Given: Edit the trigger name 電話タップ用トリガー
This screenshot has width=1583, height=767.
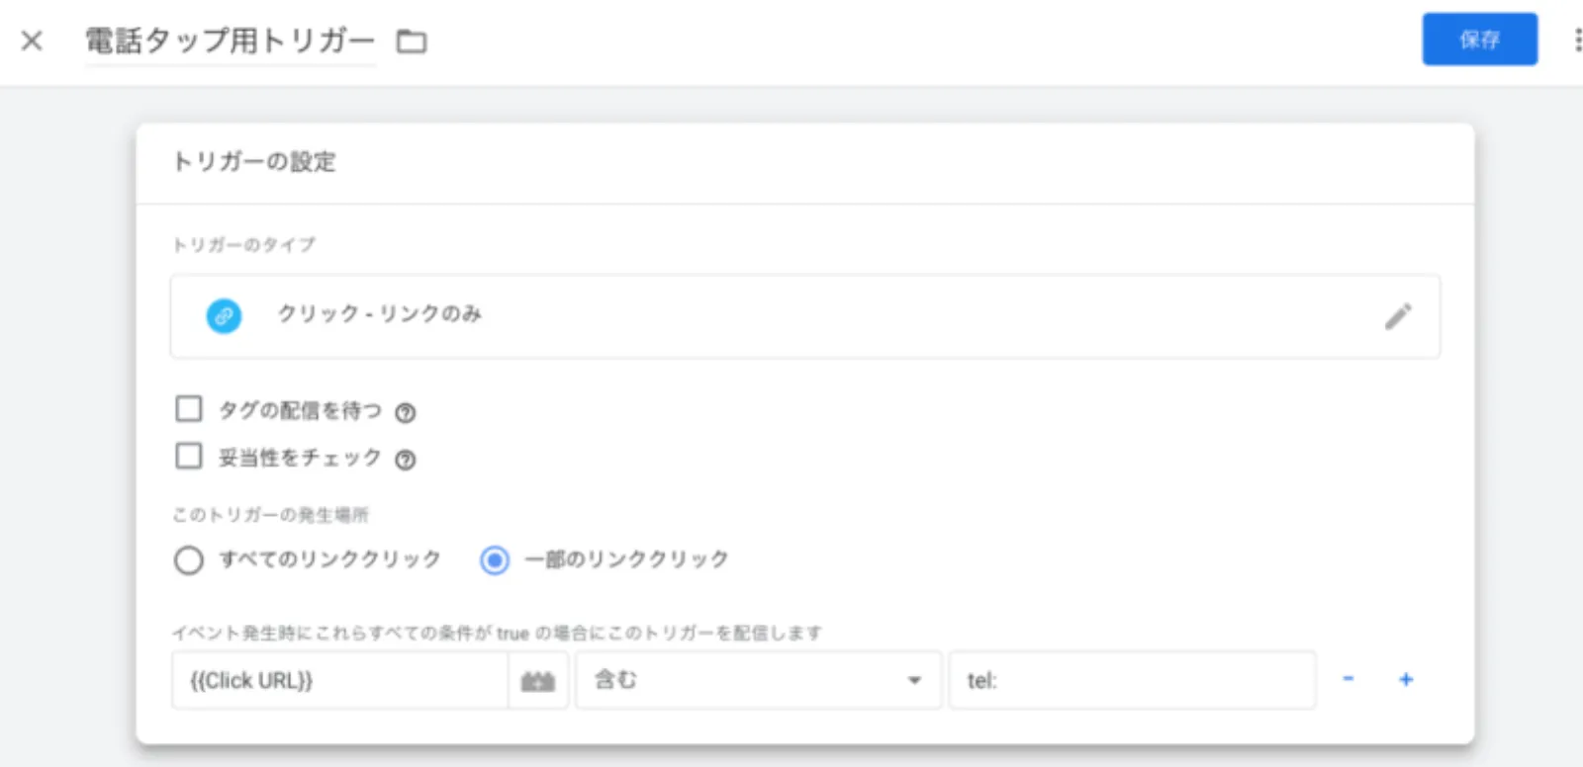Looking at the screenshot, I should tap(231, 42).
